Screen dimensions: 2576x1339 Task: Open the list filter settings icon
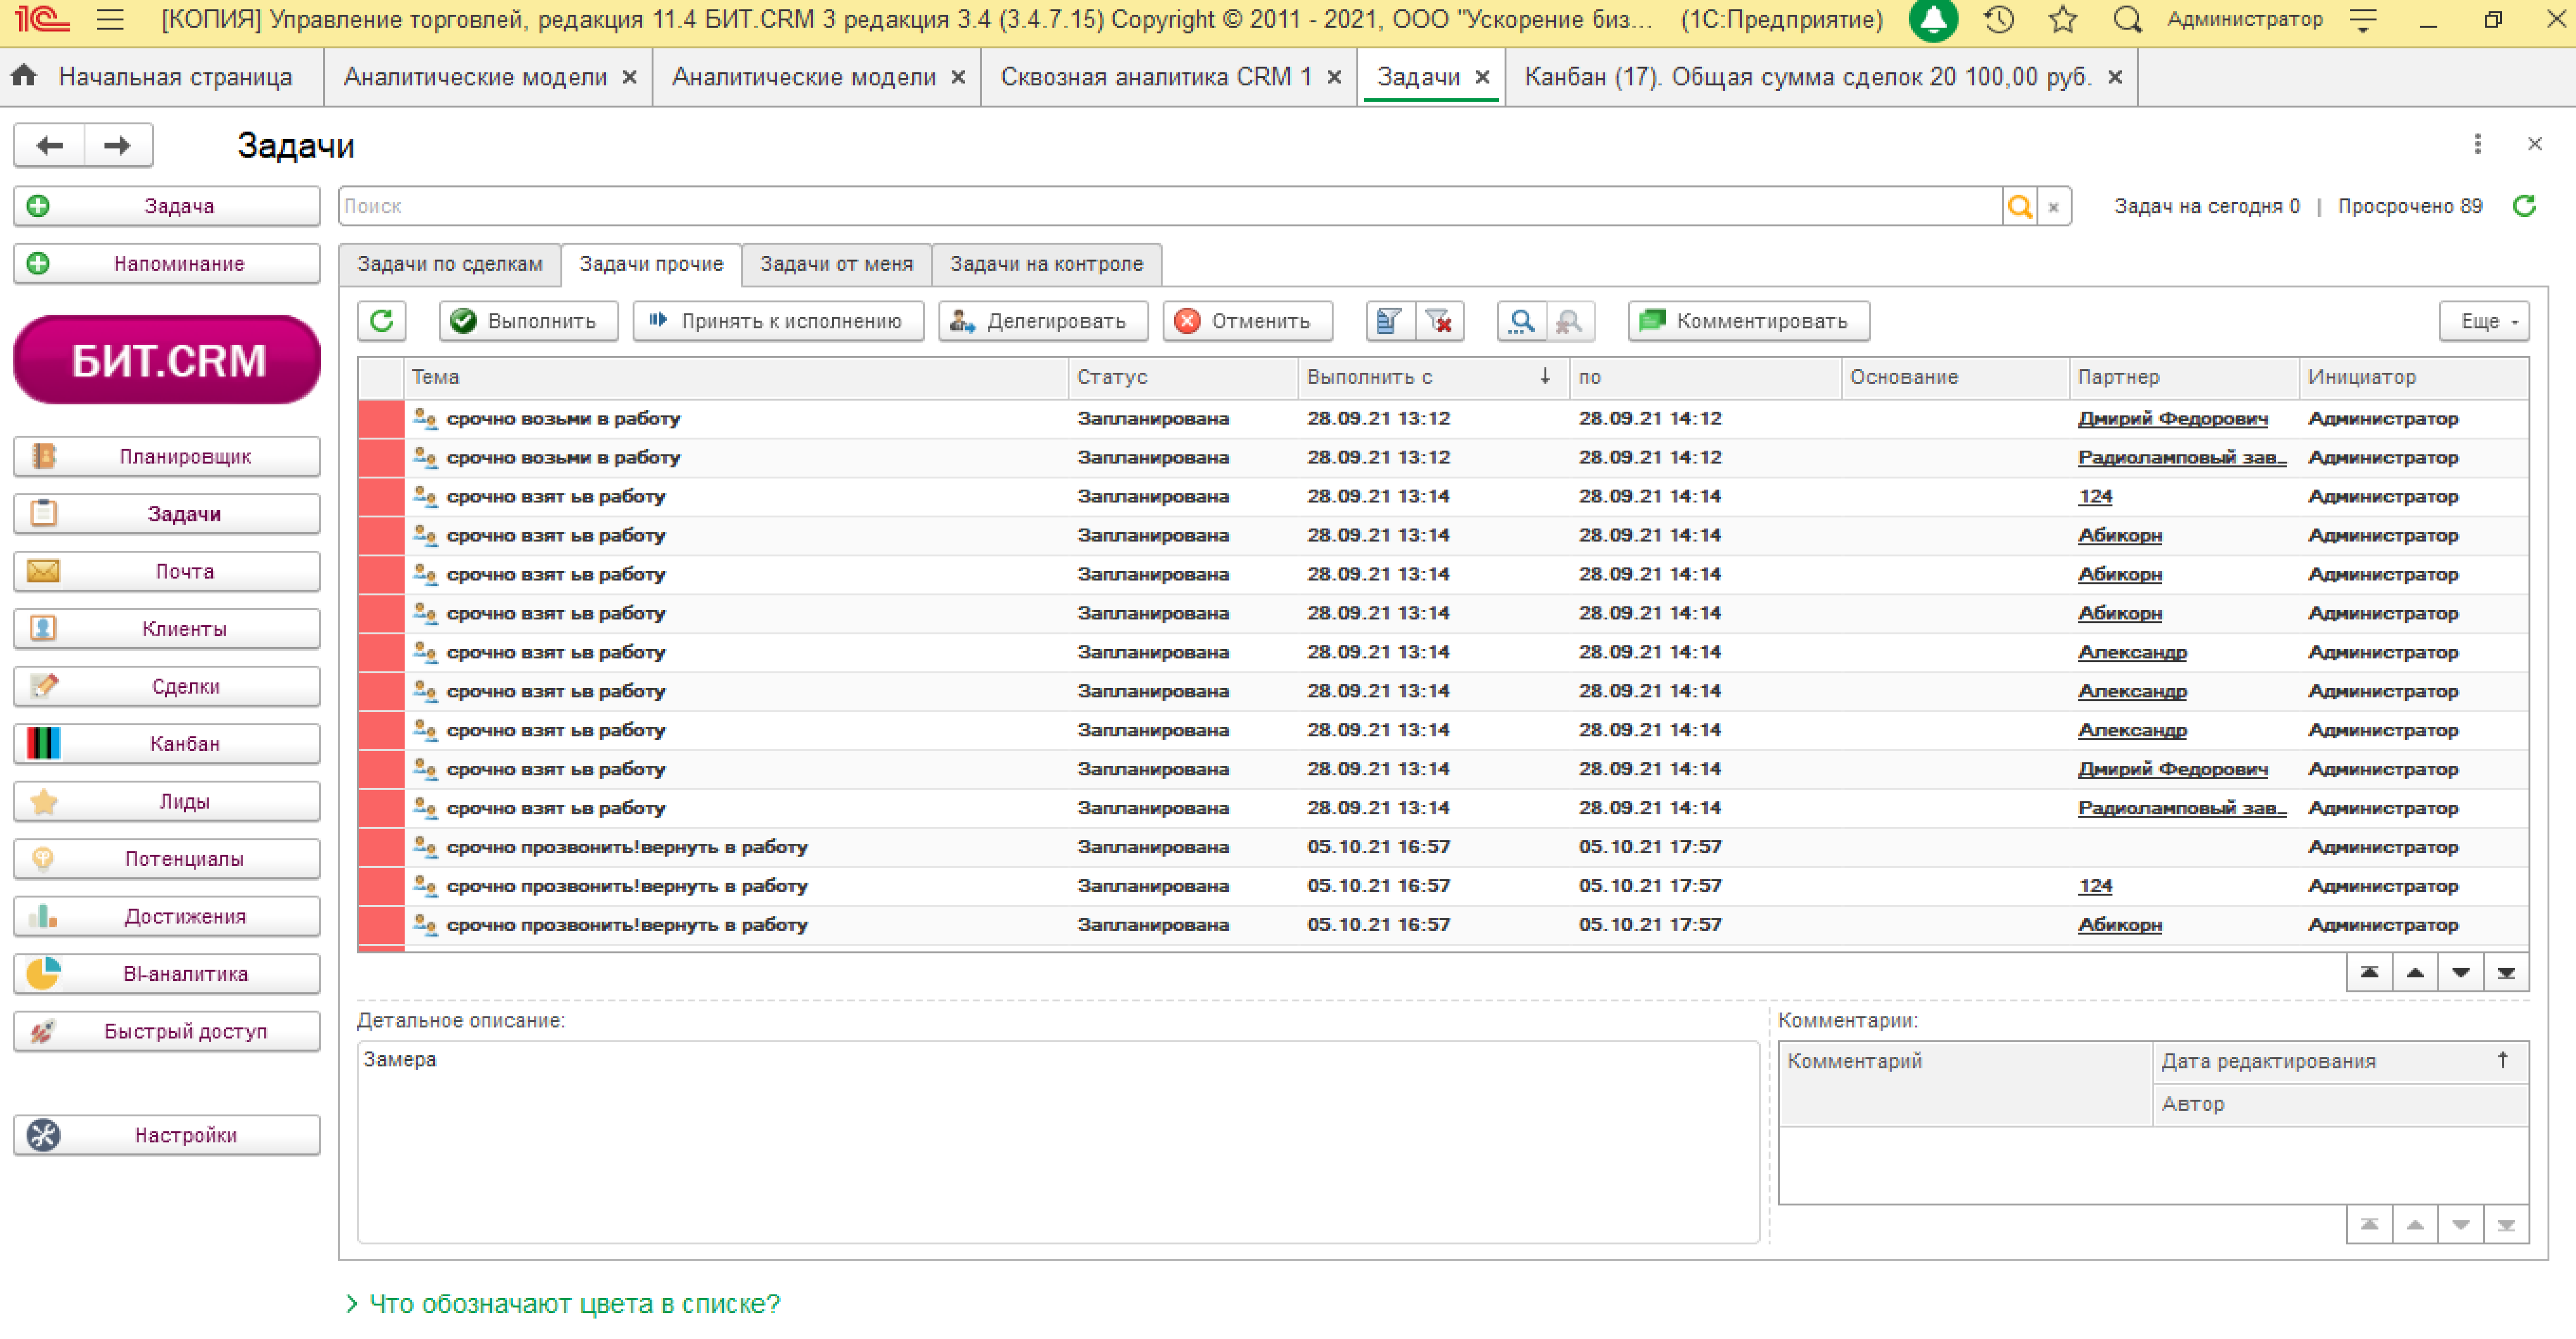pos(1390,321)
